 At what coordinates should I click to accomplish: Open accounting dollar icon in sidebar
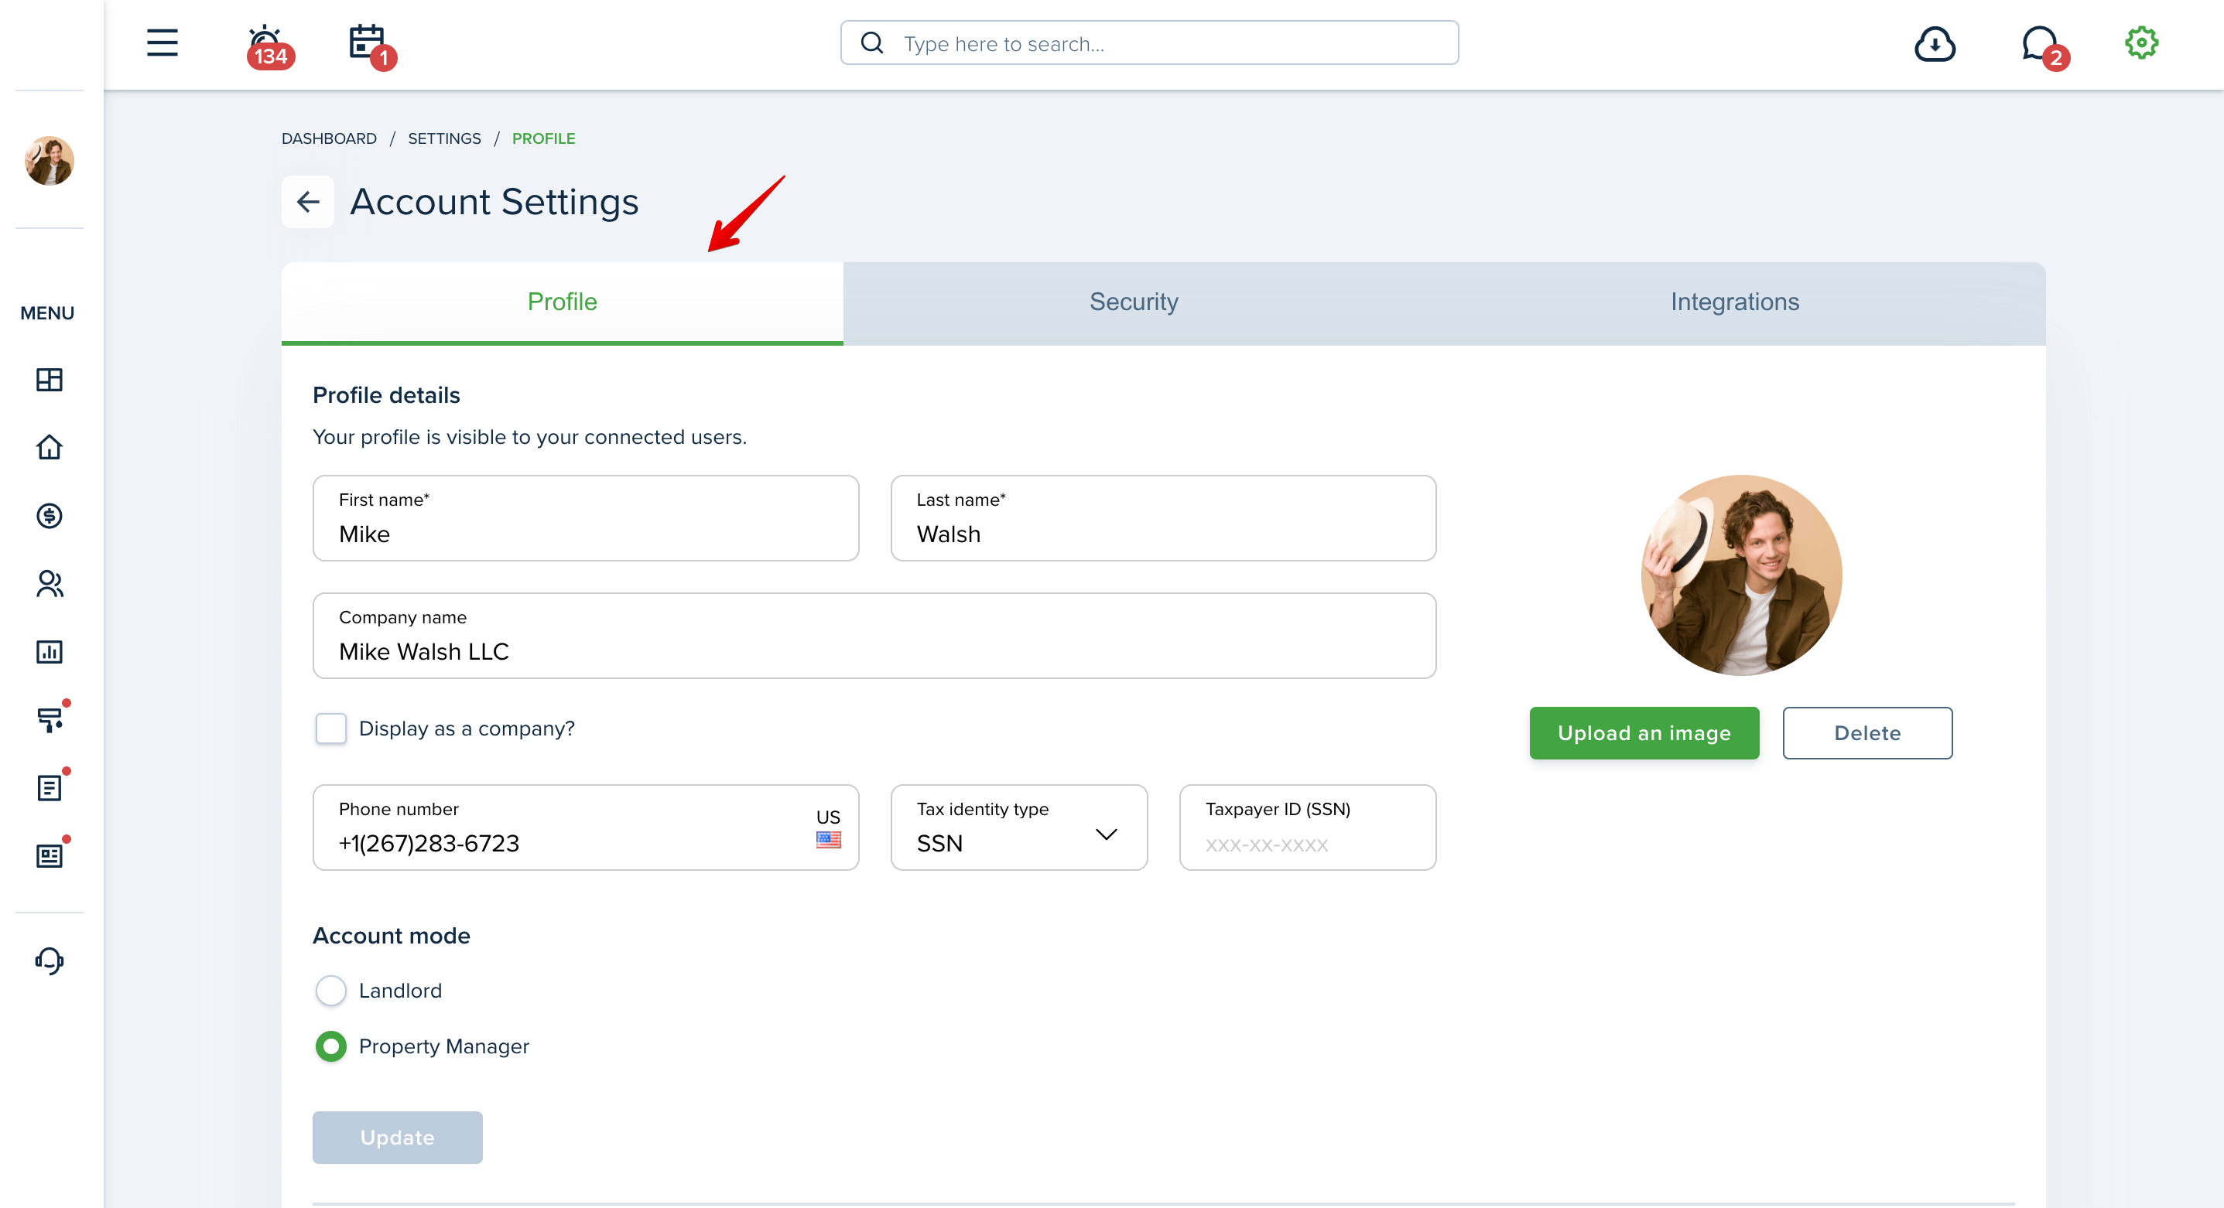tap(50, 516)
